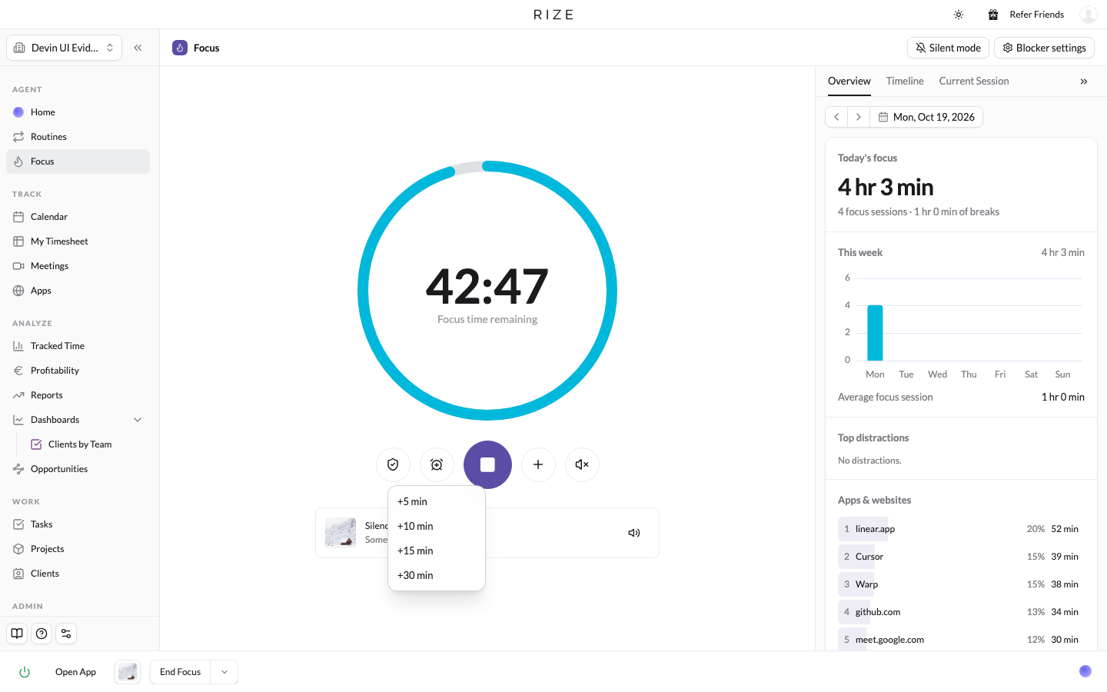
Task: Click the purple orb in the bottom-right corner
Action: [x=1085, y=671]
